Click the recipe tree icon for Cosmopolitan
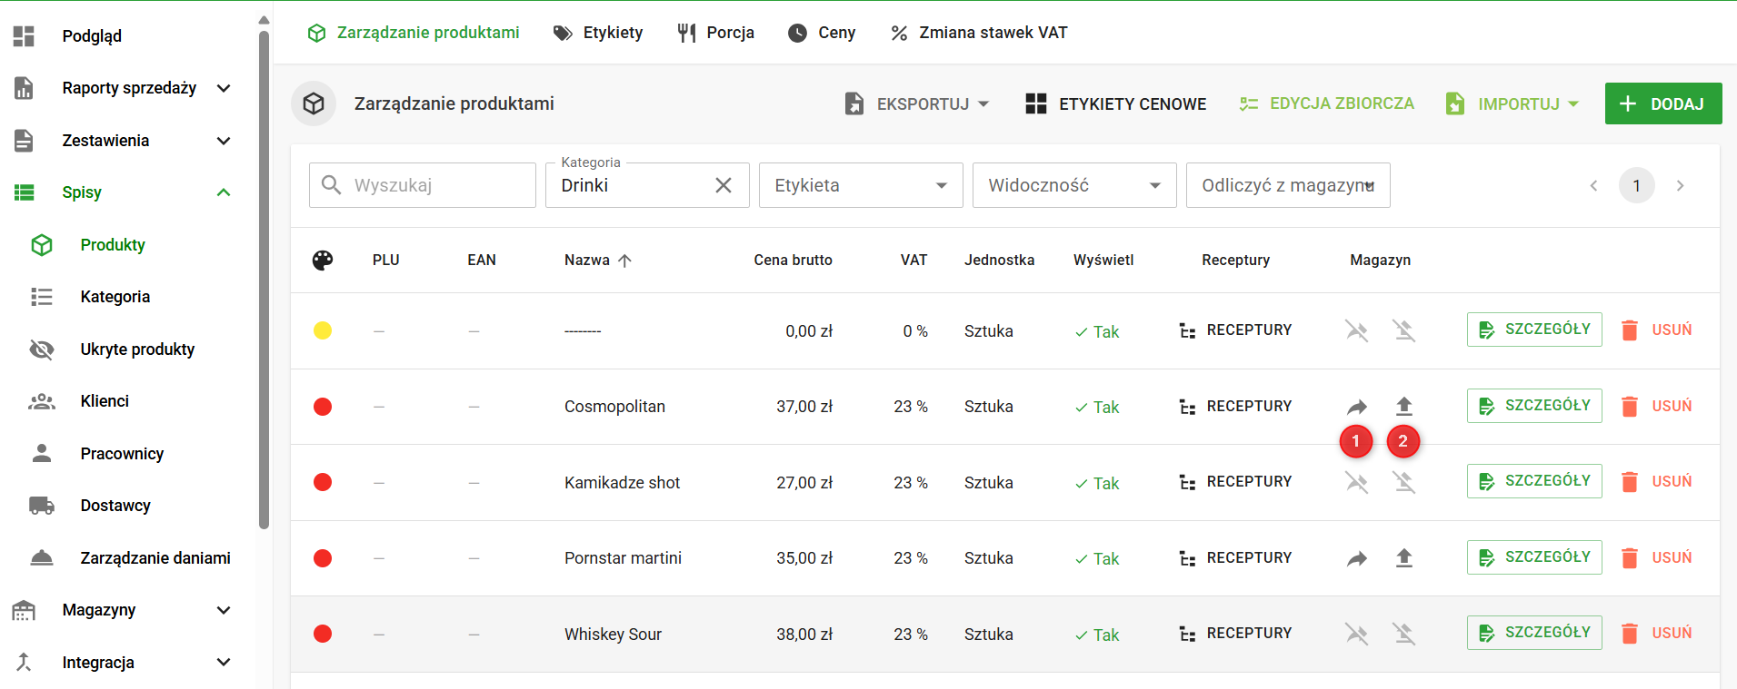Image resolution: width=1737 pixels, height=689 pixels. (x=1187, y=407)
